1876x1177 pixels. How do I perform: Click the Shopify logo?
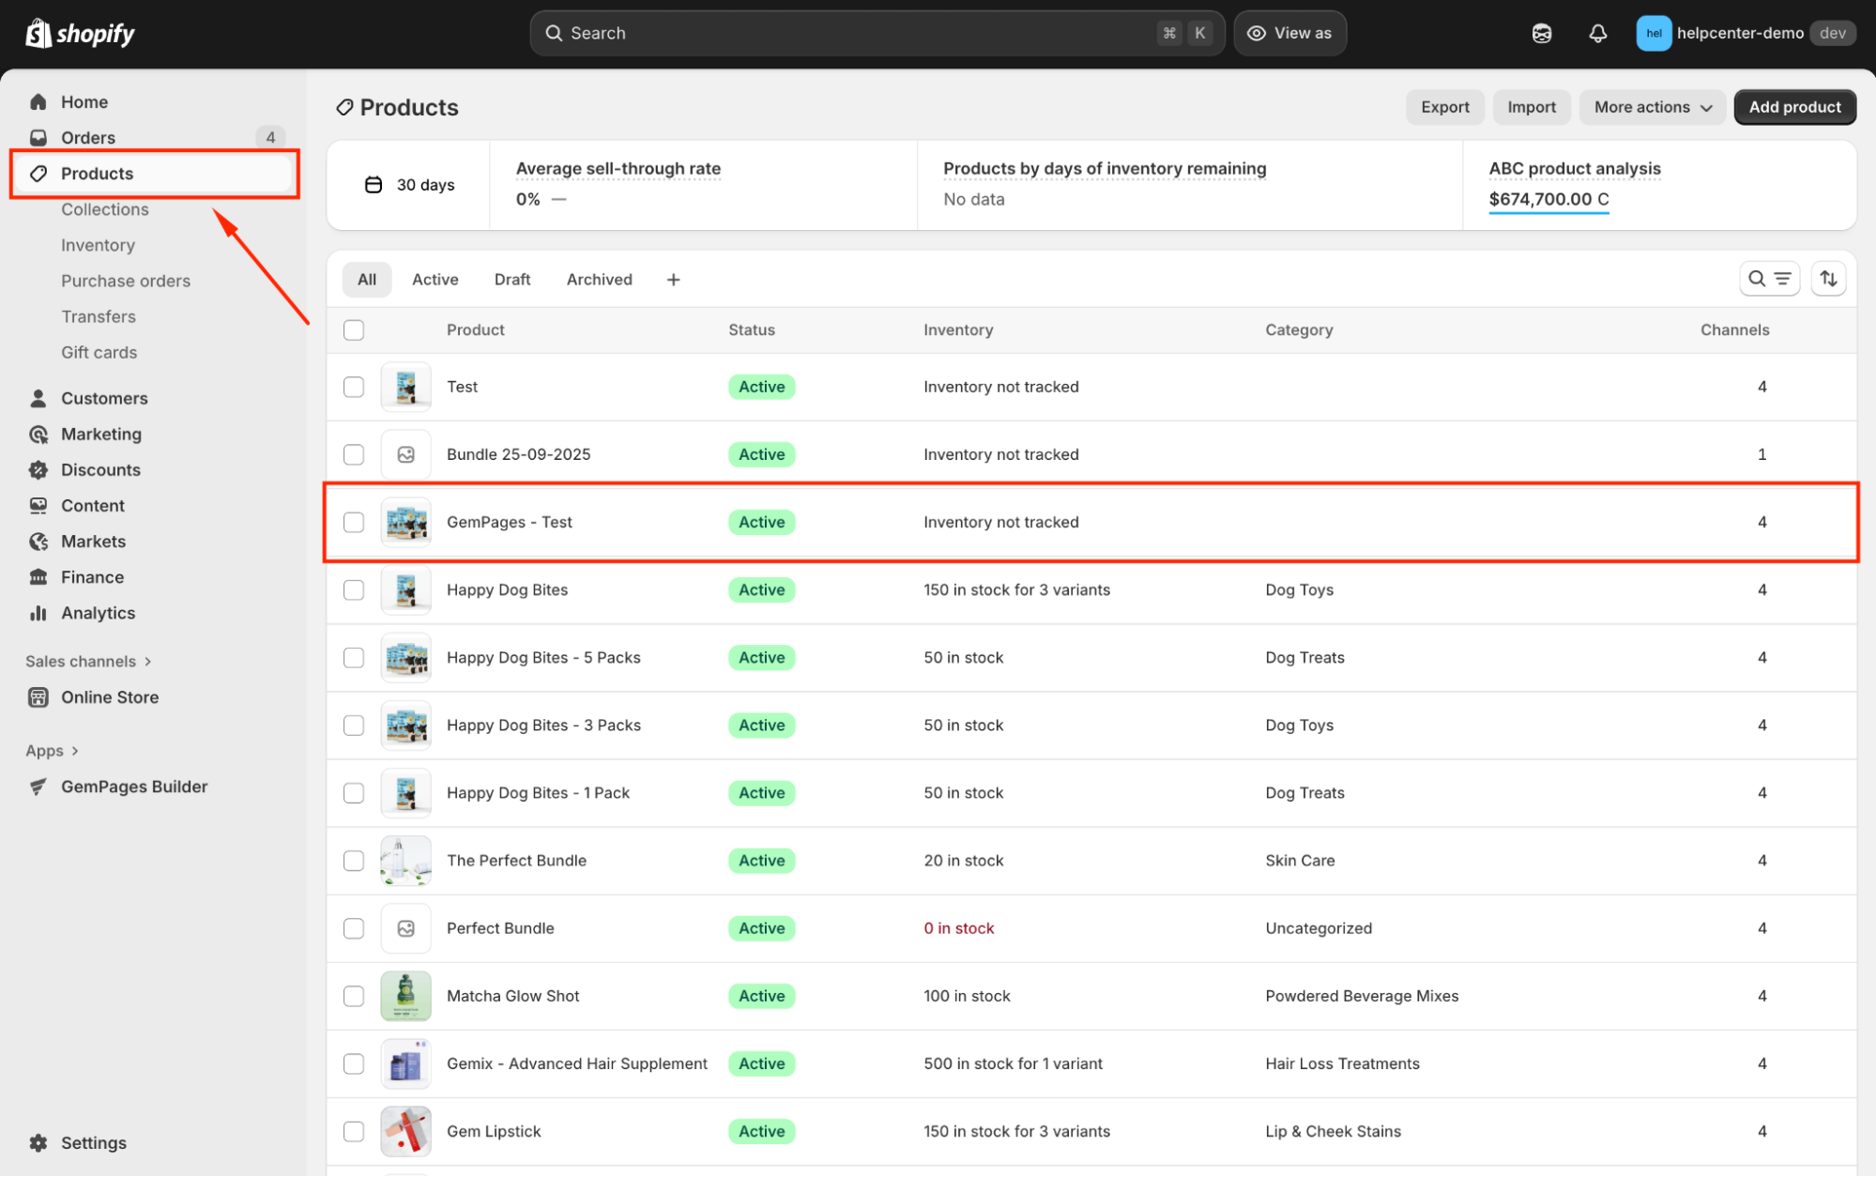point(81,34)
